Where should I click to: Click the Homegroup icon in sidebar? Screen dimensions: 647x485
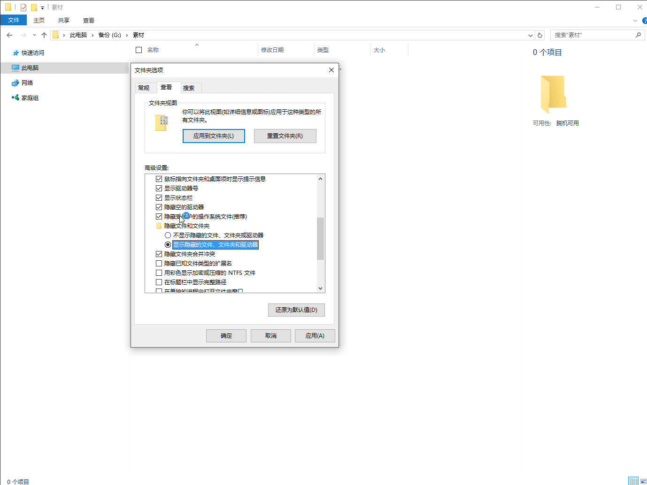coord(15,98)
